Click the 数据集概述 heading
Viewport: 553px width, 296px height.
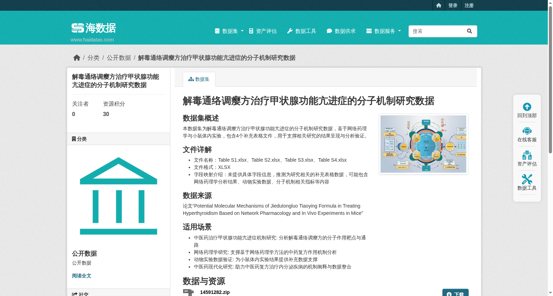pyautogui.click(x=201, y=118)
